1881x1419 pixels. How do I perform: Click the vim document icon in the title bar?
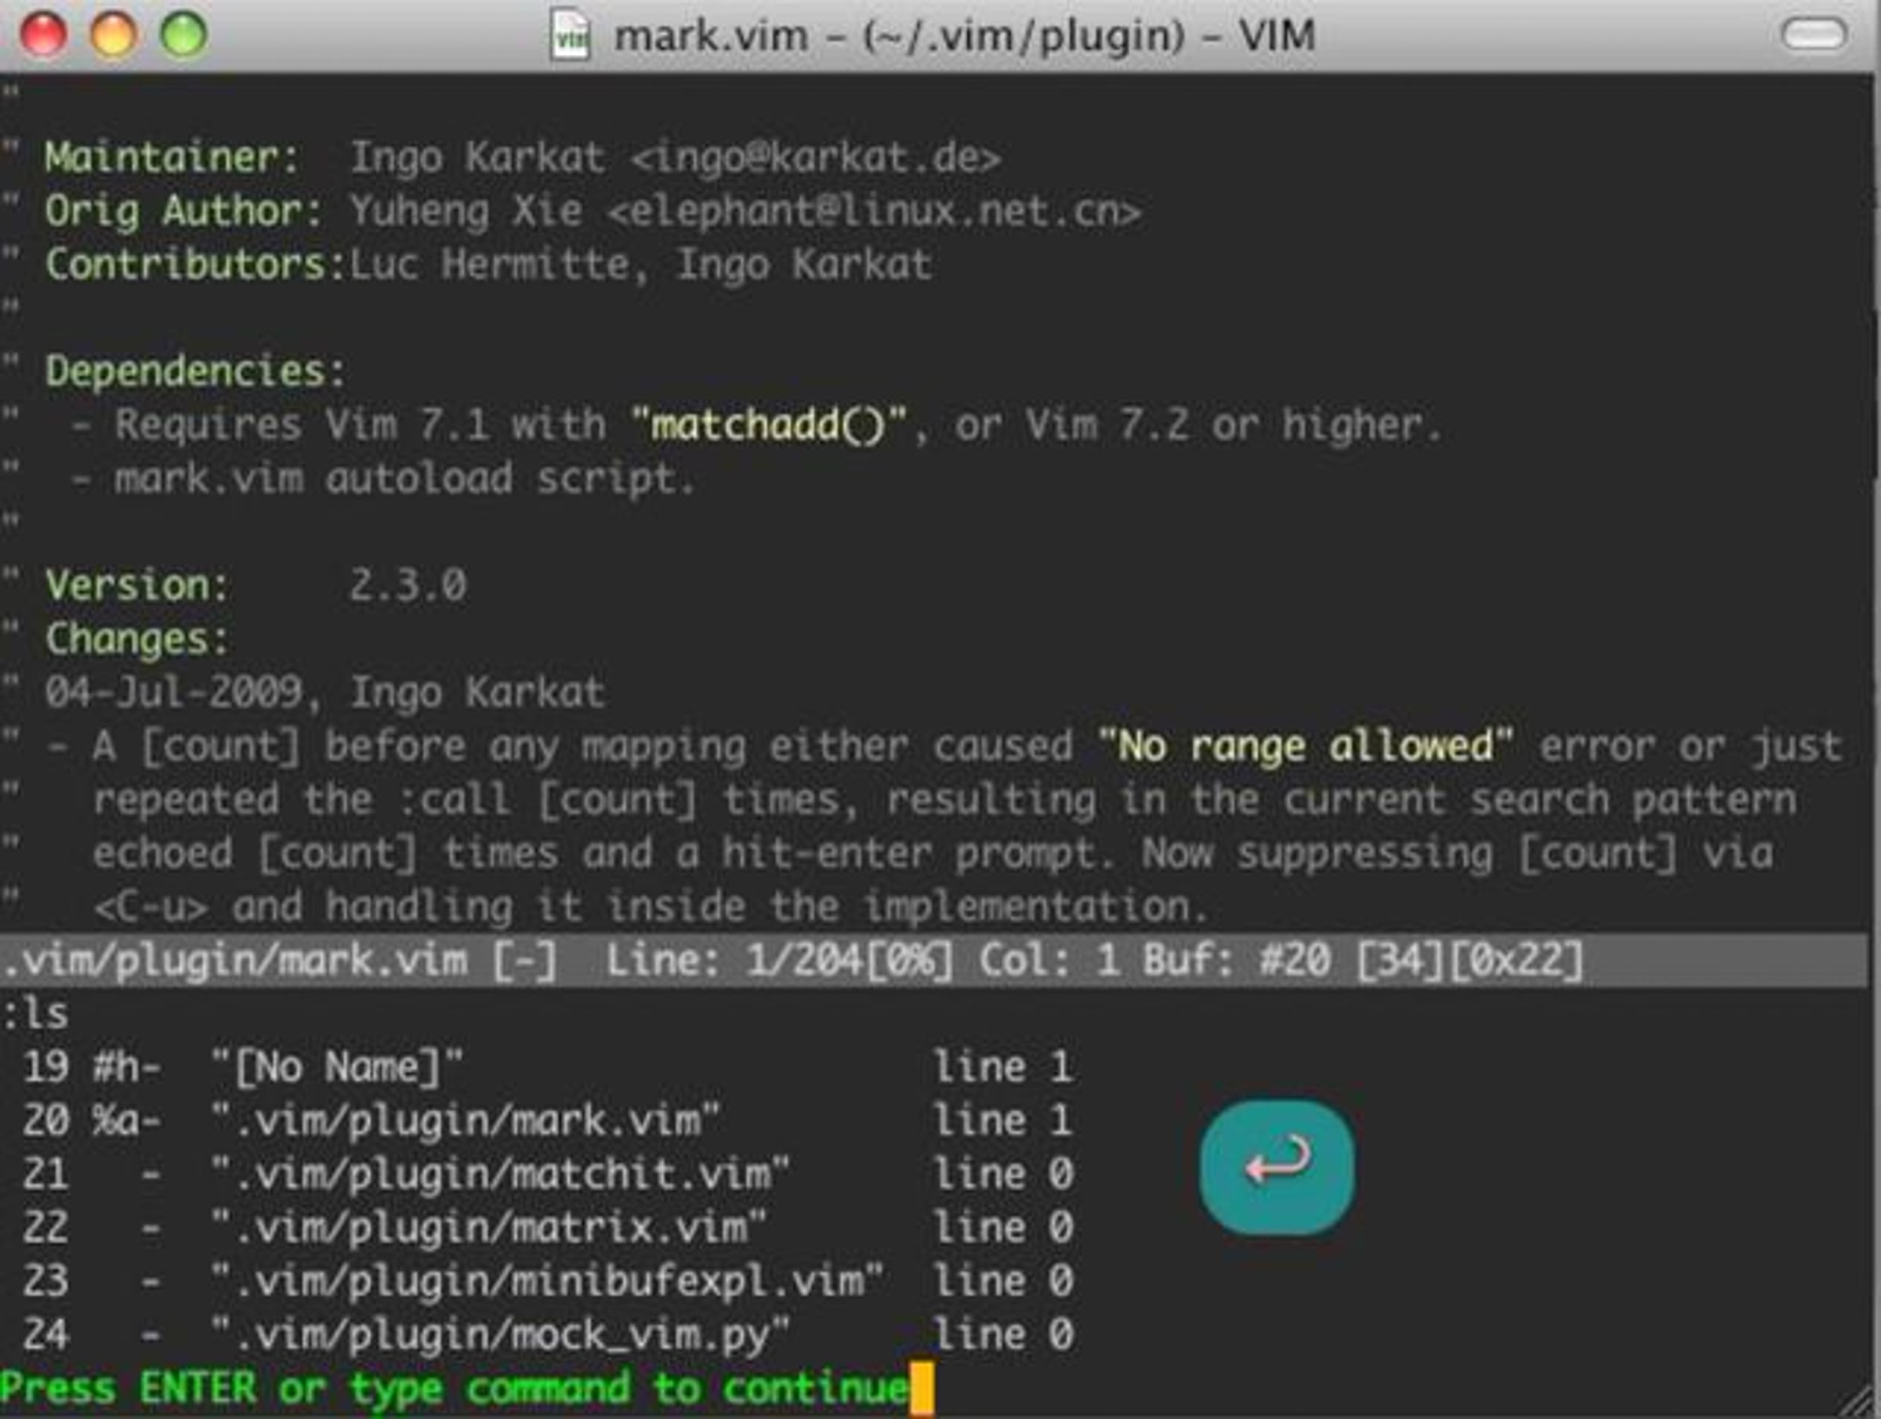[x=570, y=34]
